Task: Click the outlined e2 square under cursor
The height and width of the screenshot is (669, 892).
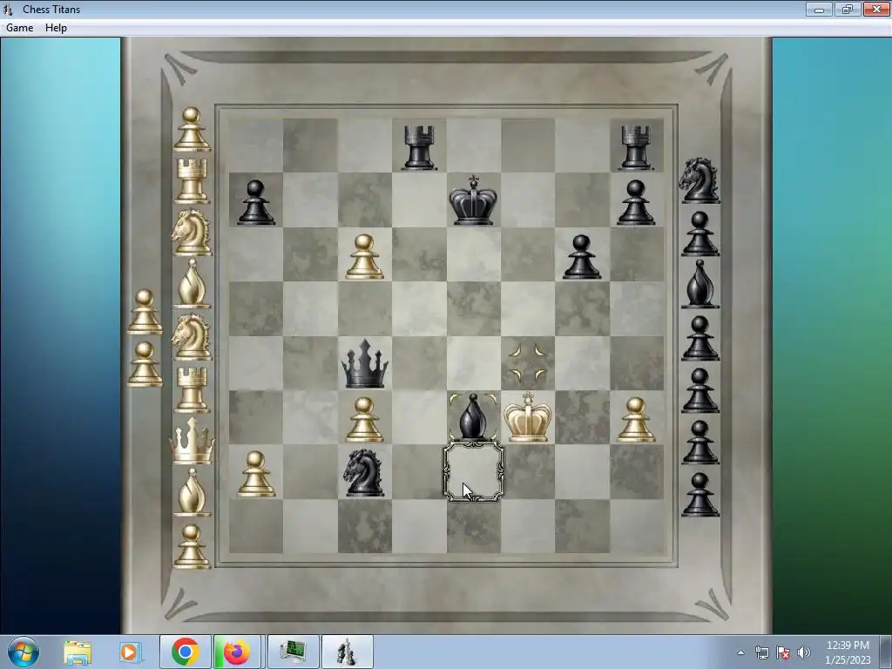Action: click(x=474, y=472)
